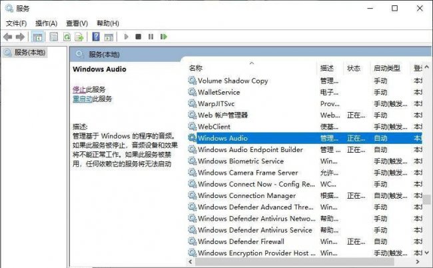Screen dimensions: 433x268
Task: Click the horizontal scroll right arrow
Action: pyautogui.click(x=418, y=261)
